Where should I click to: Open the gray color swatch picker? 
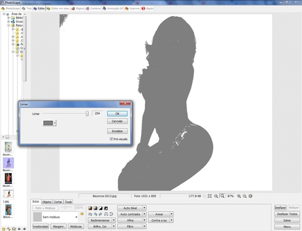pyautogui.click(x=49, y=123)
